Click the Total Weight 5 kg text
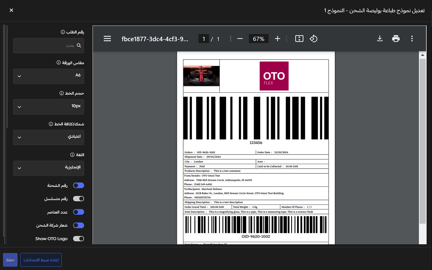 tap(245, 207)
